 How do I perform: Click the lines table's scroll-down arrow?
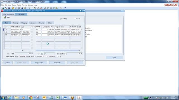pos(82,48)
